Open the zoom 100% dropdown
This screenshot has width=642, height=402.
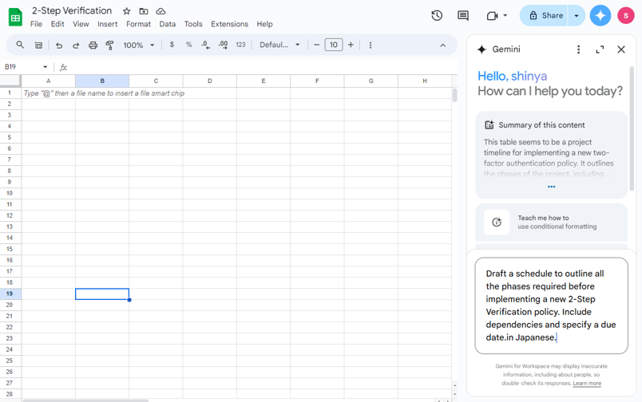click(139, 45)
